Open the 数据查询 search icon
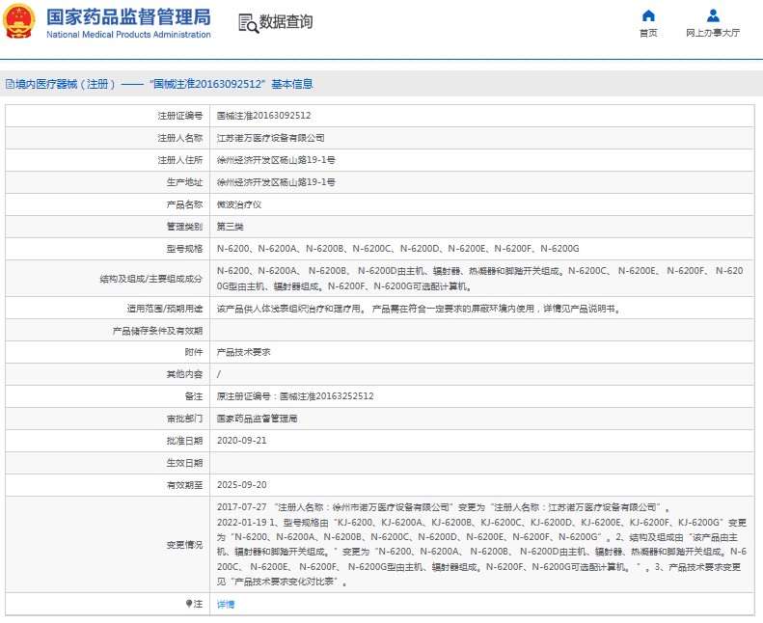763x623 pixels. (x=248, y=23)
